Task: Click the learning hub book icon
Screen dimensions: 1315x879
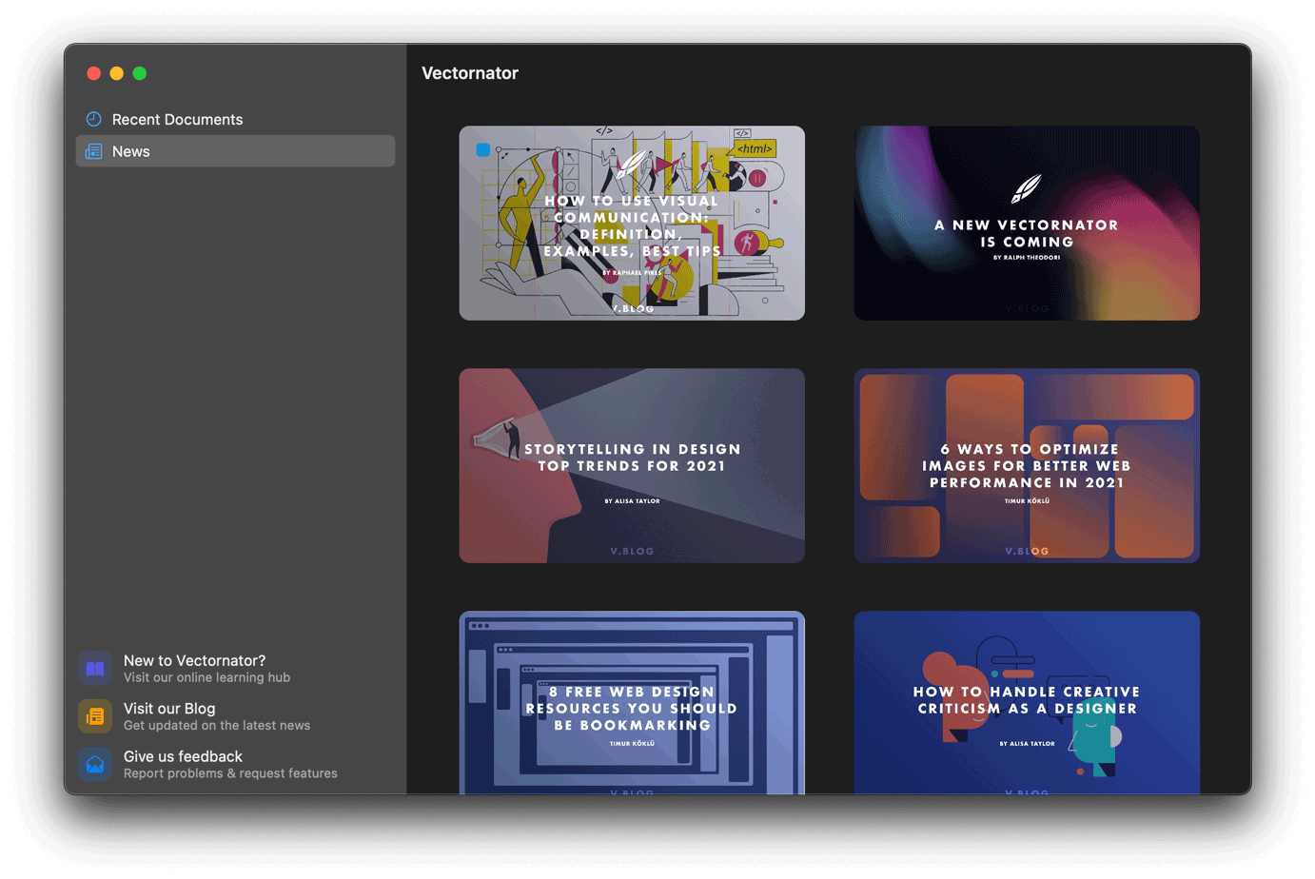Action: 95,668
